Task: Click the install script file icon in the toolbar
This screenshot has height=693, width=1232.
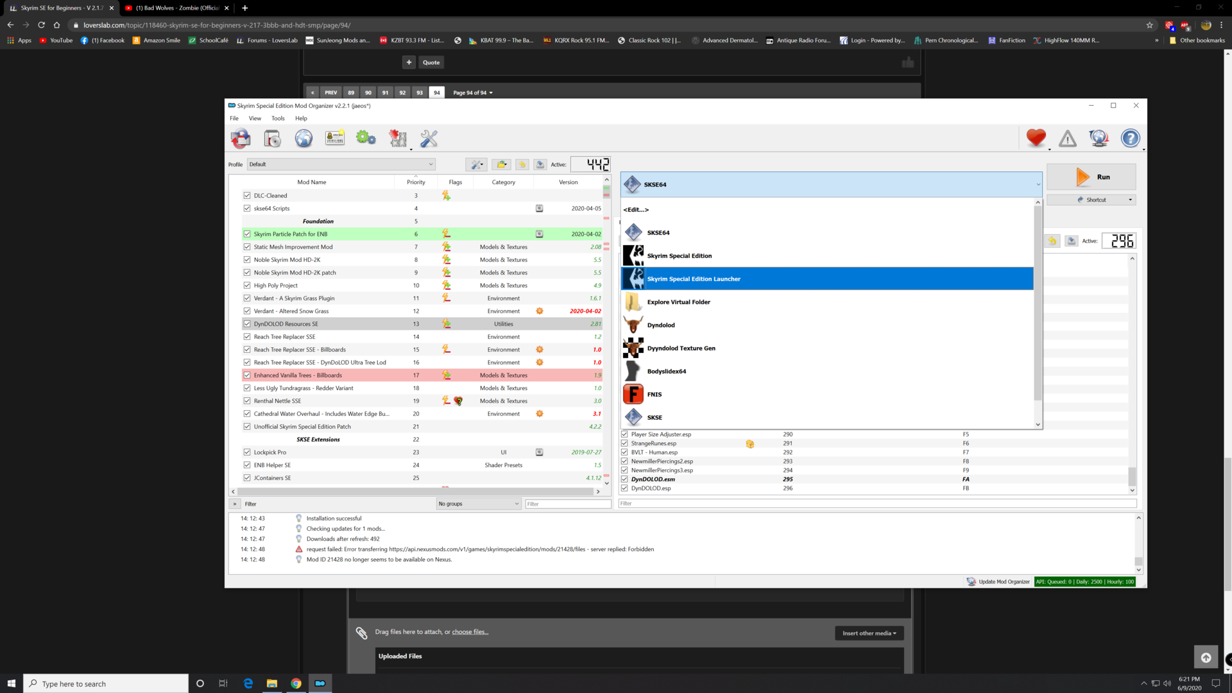Action: 272,138
